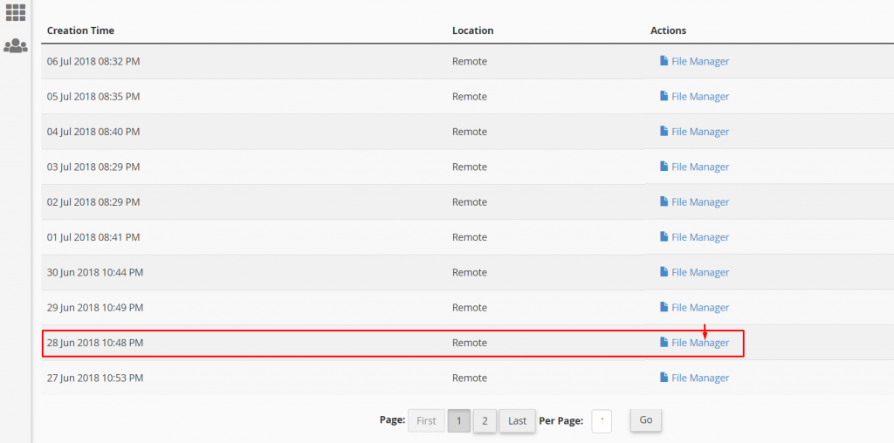The image size is (894, 443).
Task: Click the Location column header
Action: pos(472,31)
